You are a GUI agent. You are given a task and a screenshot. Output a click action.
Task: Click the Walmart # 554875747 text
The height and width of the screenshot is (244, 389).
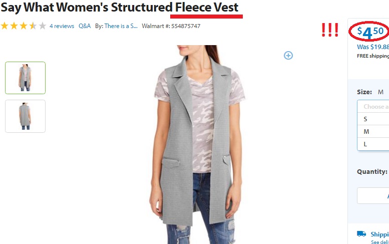[x=171, y=26]
